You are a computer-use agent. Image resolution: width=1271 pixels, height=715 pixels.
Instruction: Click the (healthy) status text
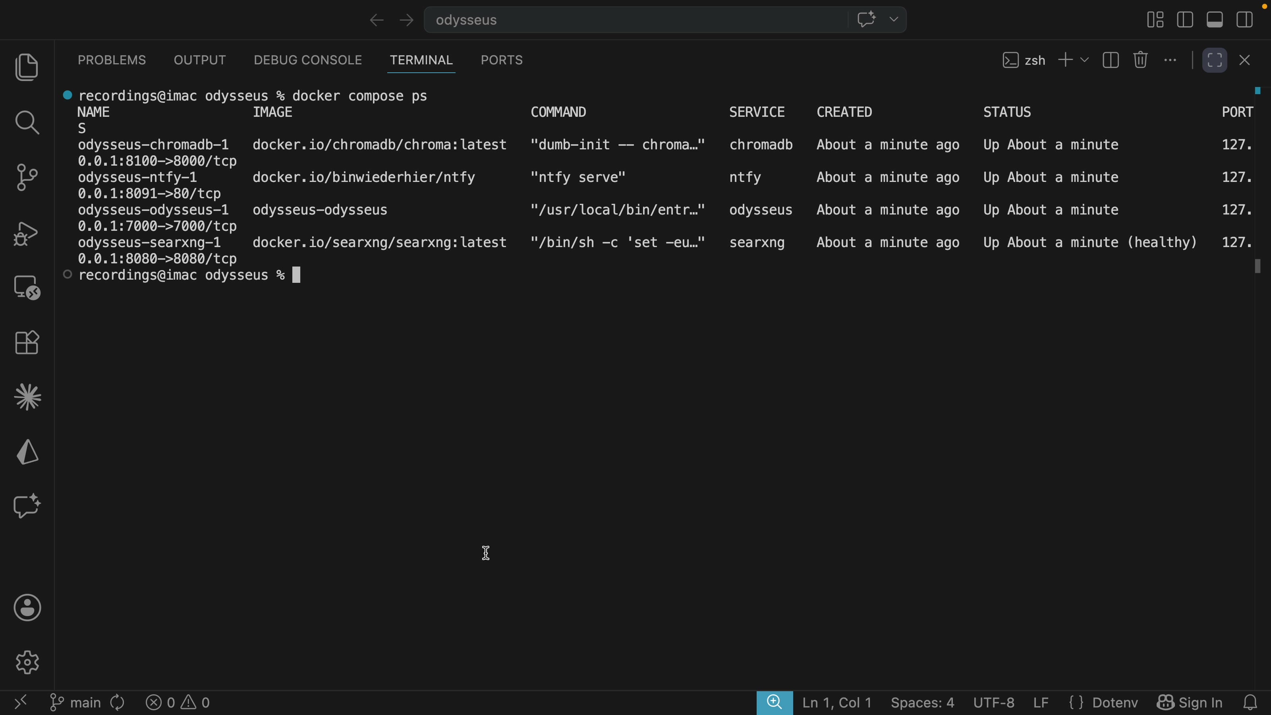point(1162,242)
